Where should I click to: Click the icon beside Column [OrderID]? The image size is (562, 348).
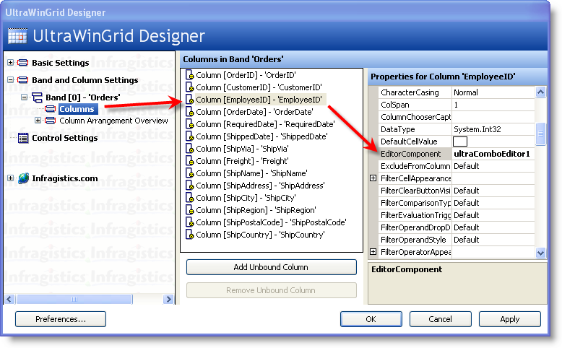pyautogui.click(x=189, y=75)
